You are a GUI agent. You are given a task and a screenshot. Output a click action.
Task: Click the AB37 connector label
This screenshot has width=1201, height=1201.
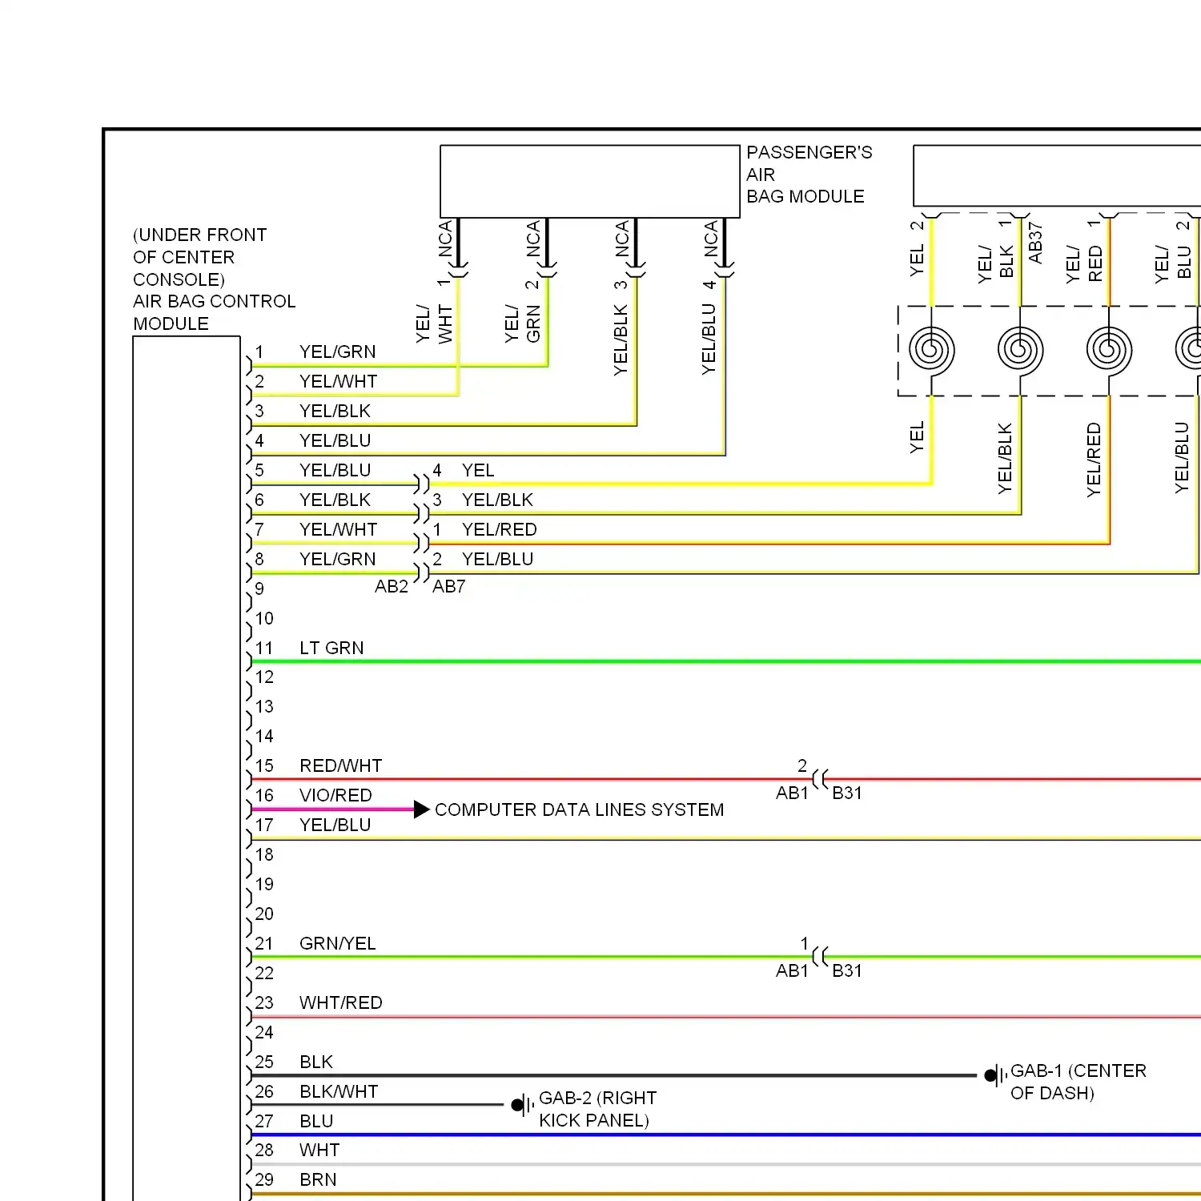tap(1035, 243)
